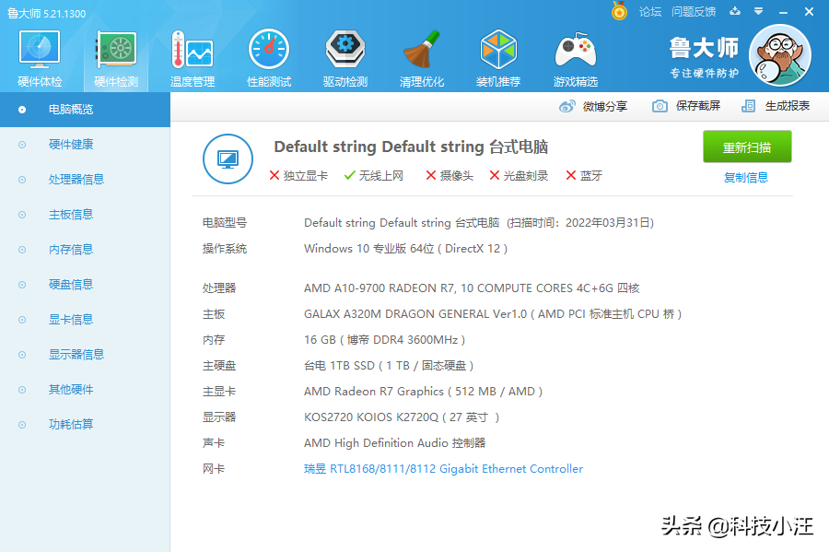This screenshot has width=829, height=552.
Task: Click the 蓝牙 status indicator
Action: [x=584, y=175]
